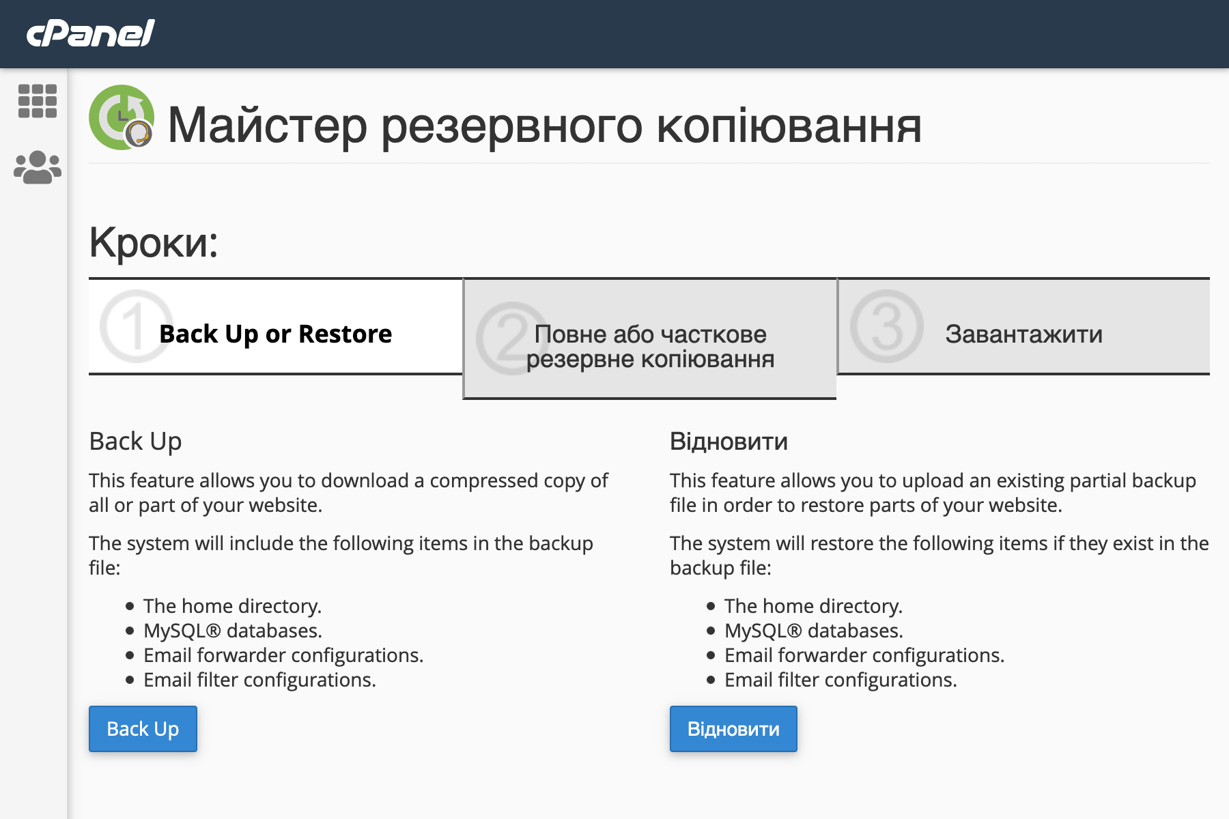Click the Майстер резервного копіювання page title
The height and width of the screenshot is (819, 1229).
point(544,126)
